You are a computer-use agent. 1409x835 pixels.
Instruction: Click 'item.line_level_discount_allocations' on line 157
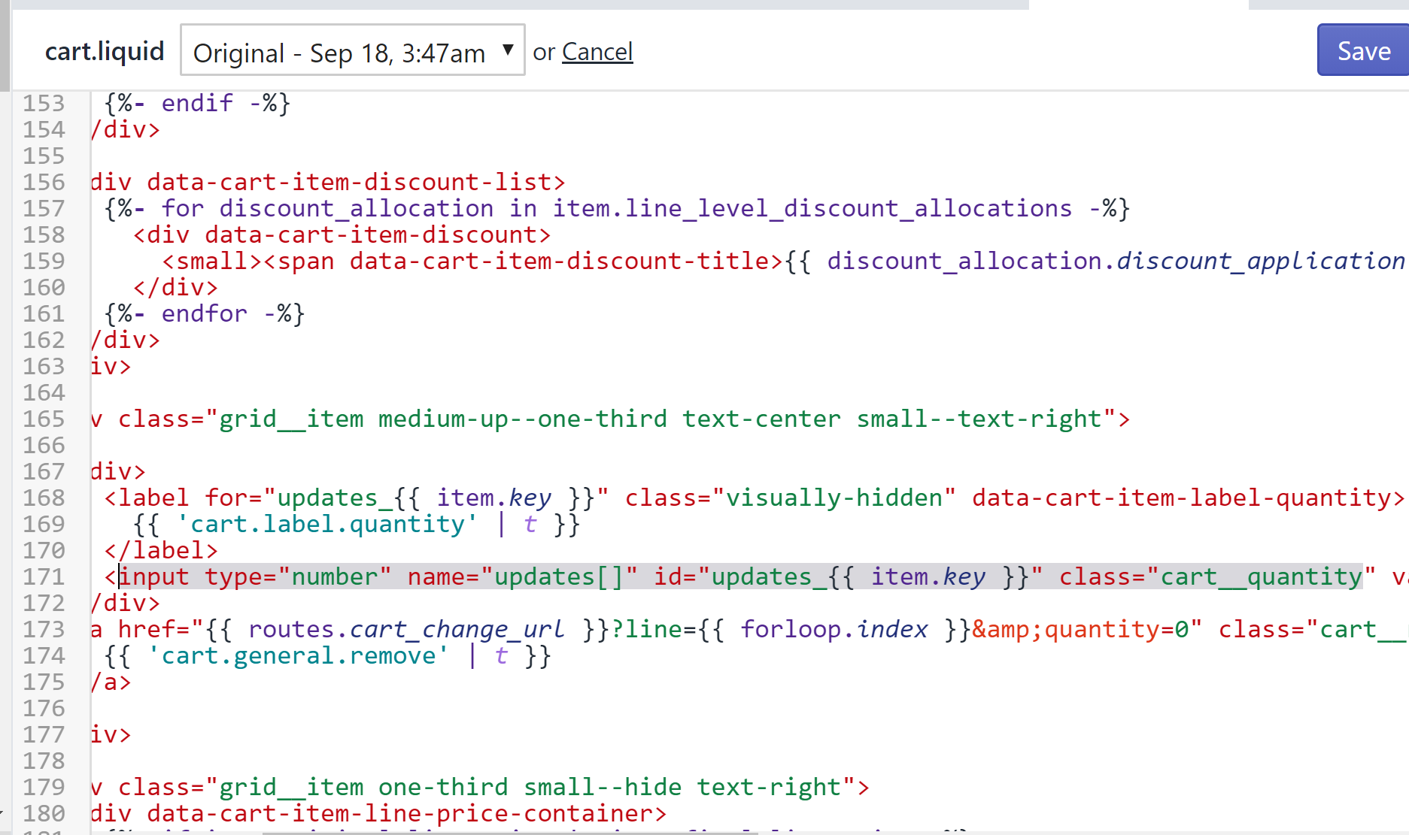pyautogui.click(x=812, y=208)
